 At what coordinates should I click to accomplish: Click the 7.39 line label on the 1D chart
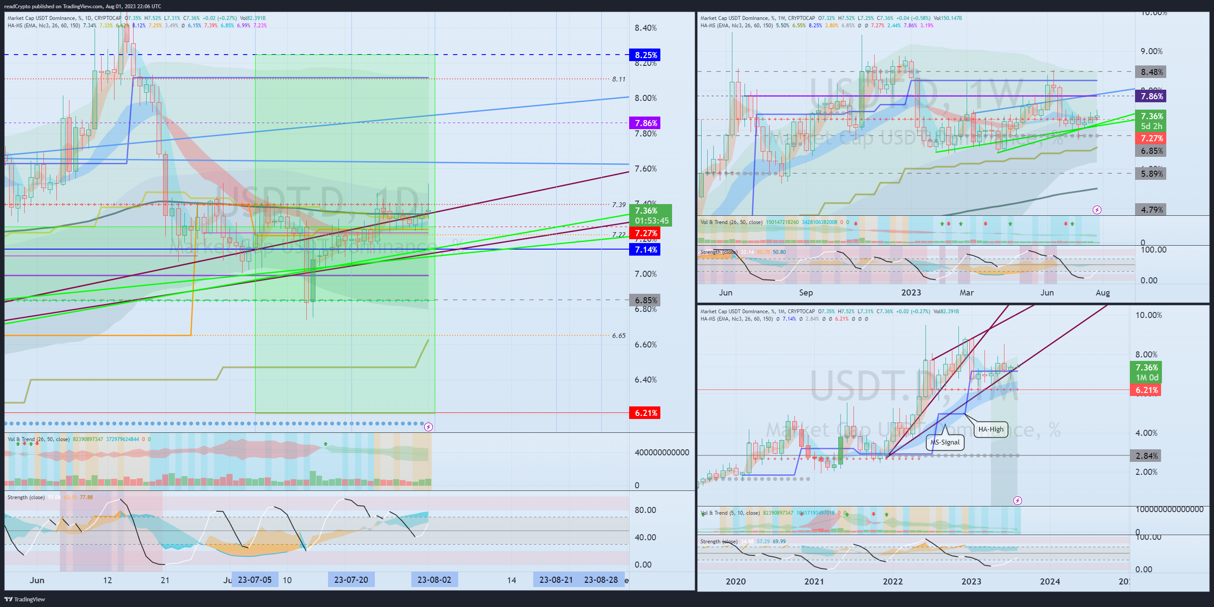pos(619,204)
